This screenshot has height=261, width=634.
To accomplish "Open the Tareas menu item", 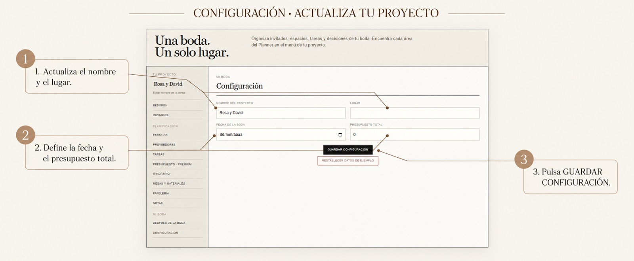I will (158, 154).
